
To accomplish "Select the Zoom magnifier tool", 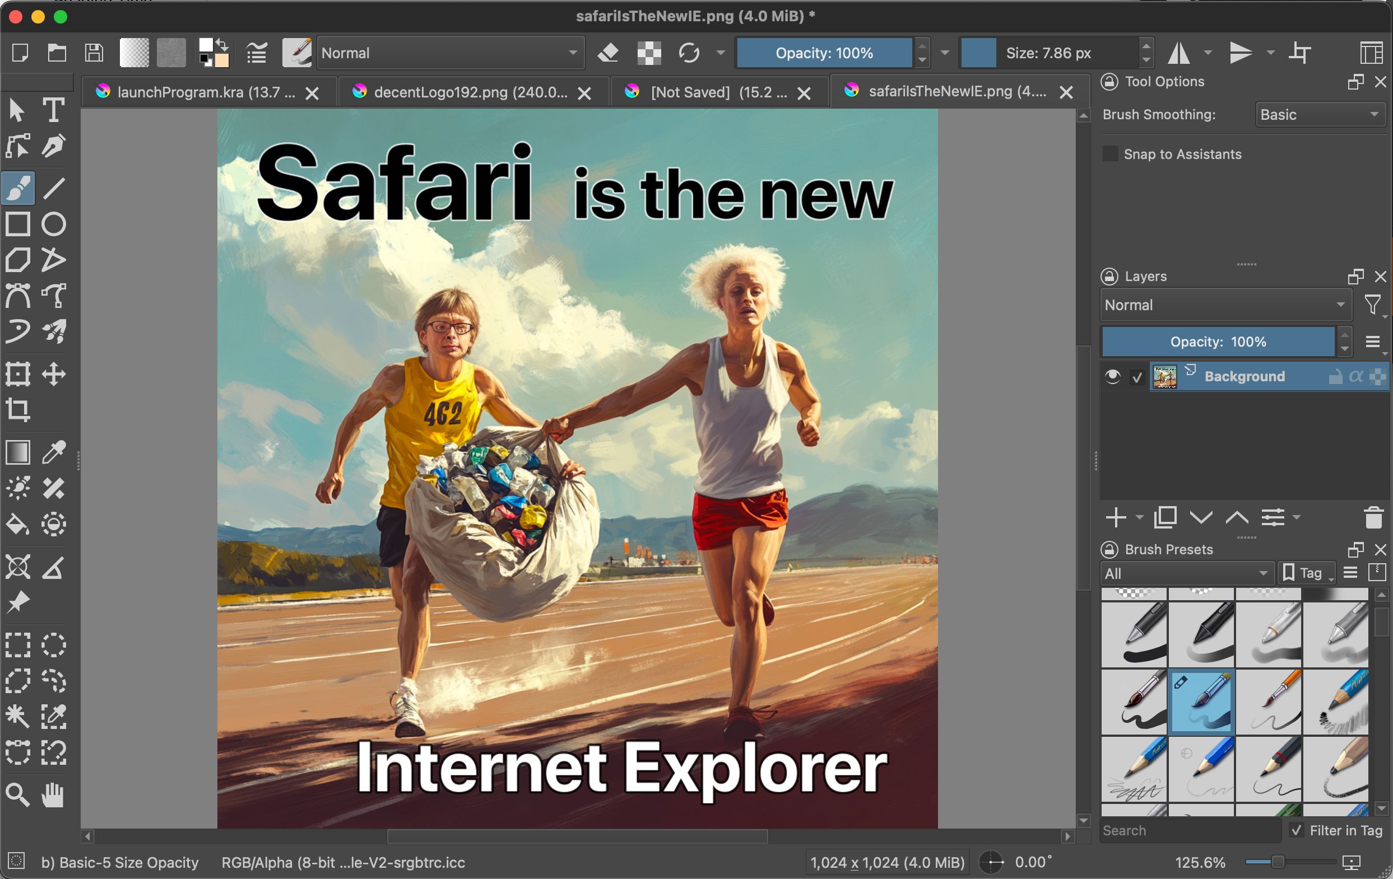I will coord(18,795).
